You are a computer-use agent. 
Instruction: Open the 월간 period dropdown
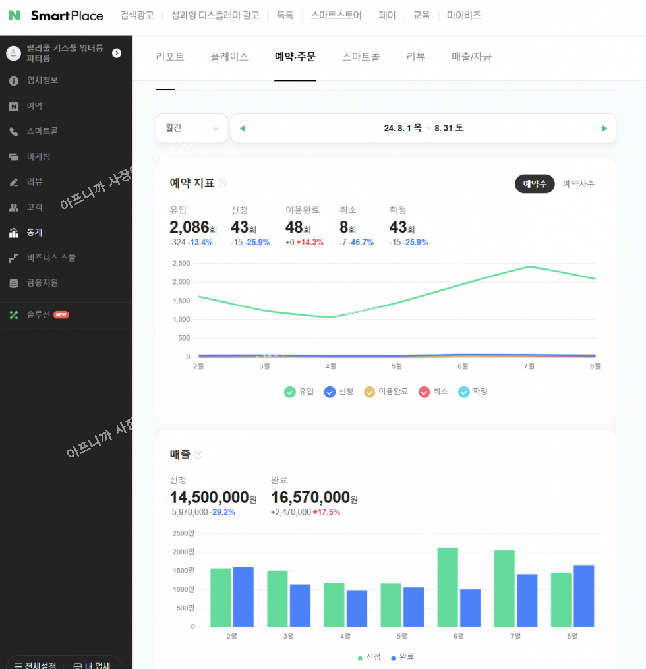pos(191,129)
